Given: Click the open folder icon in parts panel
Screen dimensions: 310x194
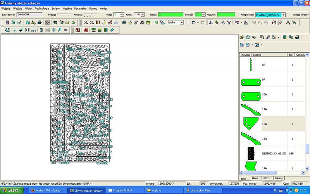Looking at the screenshot, I should (x=242, y=37).
